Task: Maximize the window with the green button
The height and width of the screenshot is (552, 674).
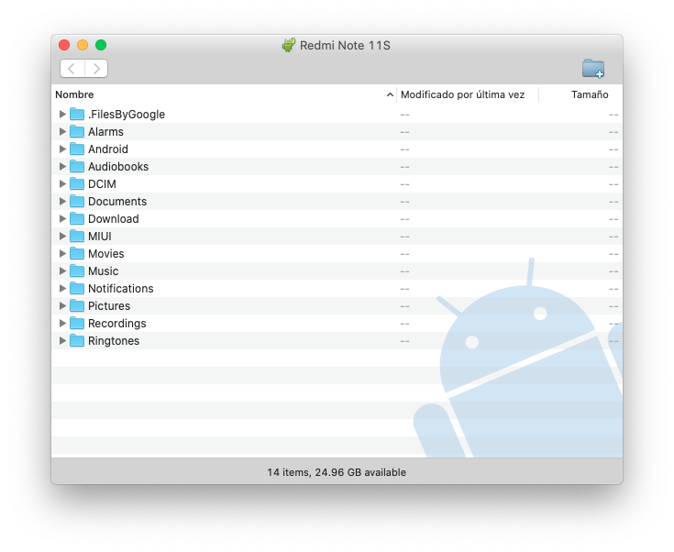Action: point(101,45)
